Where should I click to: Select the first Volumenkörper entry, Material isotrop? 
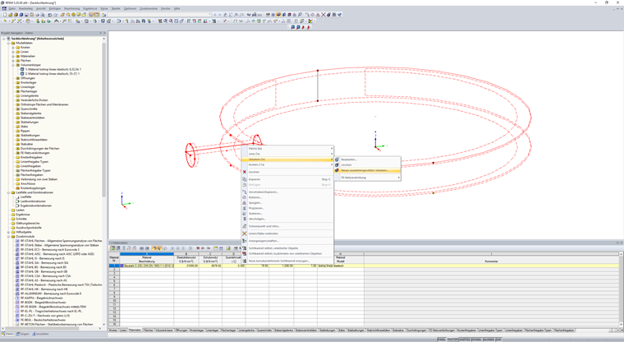[52, 69]
